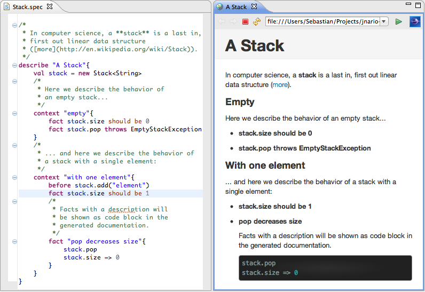The height and width of the screenshot is (292, 425).
Task: Refresh the browser page
Action: (x=257, y=21)
